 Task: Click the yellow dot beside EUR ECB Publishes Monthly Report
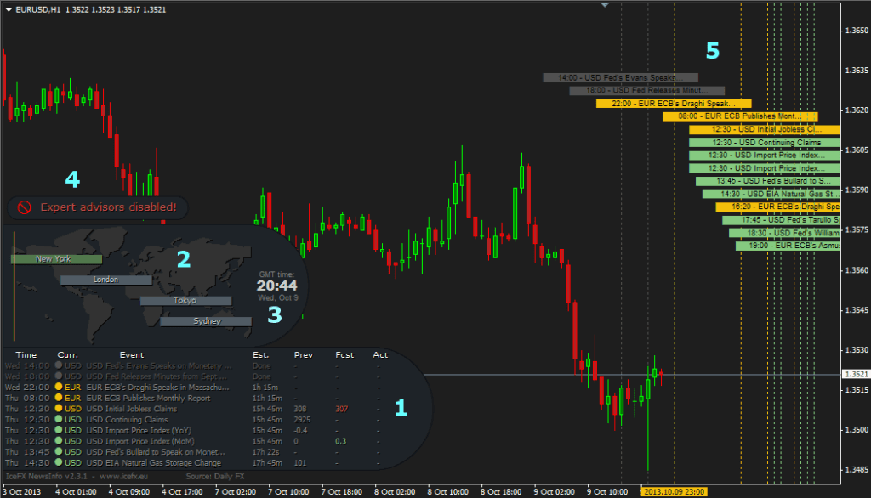coord(58,398)
